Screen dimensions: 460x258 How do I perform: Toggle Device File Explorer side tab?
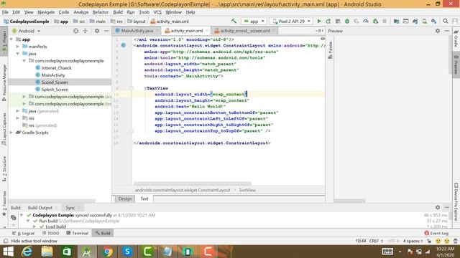(456, 202)
